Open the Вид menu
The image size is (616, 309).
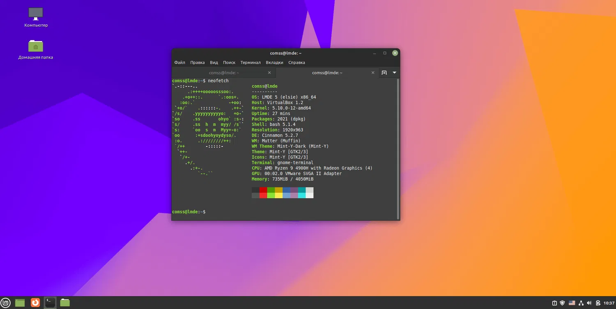click(x=214, y=63)
